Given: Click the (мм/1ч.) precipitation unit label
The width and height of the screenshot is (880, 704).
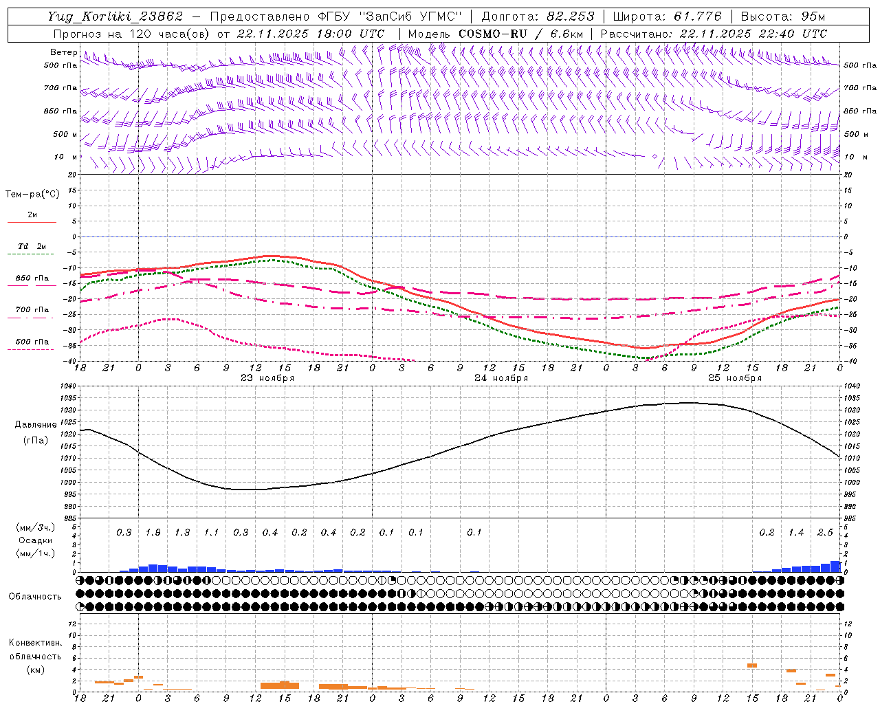Looking at the screenshot, I should [x=36, y=553].
